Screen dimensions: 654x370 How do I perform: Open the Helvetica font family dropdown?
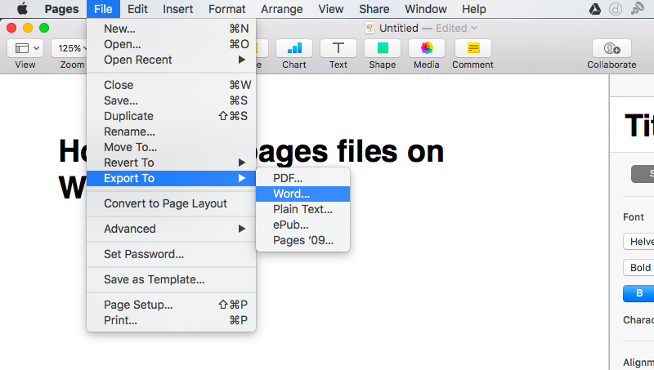638,242
